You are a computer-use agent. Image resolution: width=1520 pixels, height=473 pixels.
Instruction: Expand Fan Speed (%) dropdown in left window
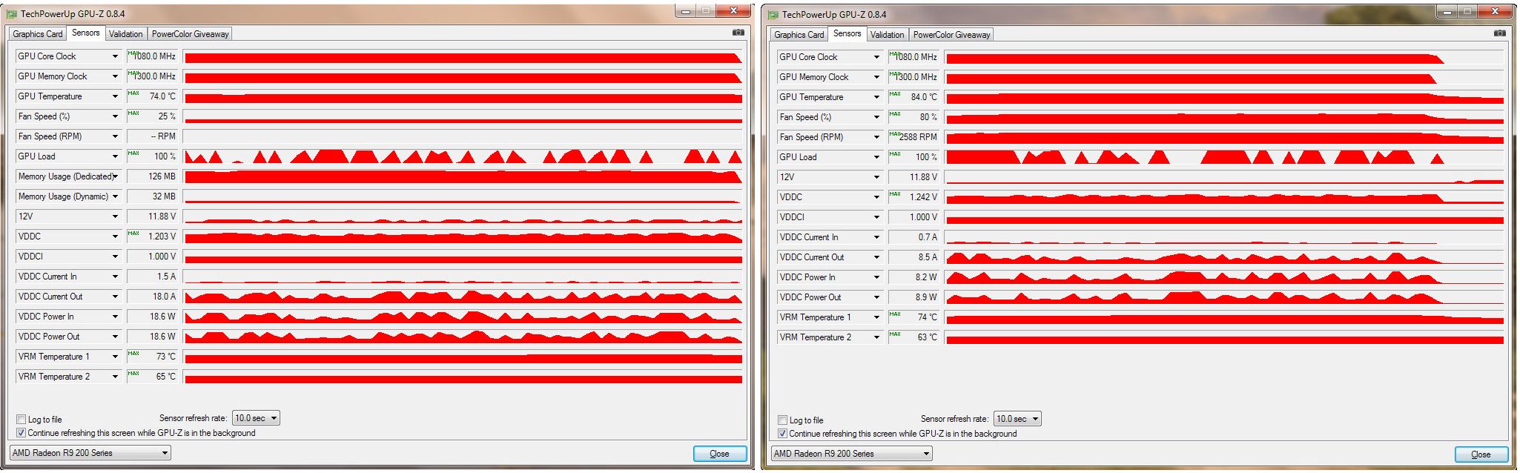pos(115,116)
